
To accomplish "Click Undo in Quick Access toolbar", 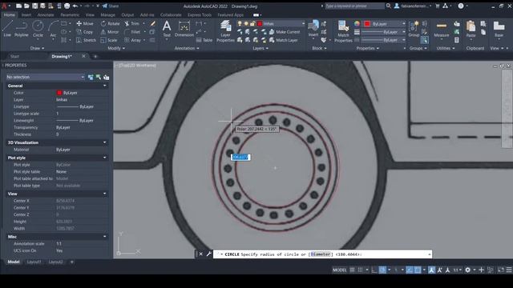I will point(75,6).
